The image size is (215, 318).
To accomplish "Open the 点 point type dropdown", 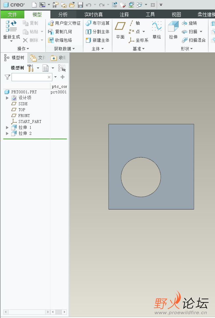I will [x=144, y=32].
